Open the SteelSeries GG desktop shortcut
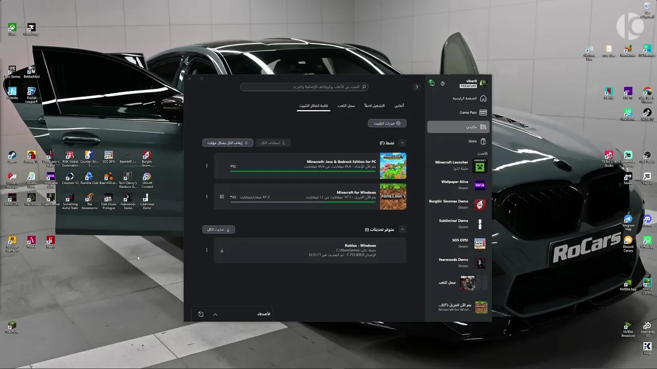657x369 pixels. click(x=647, y=329)
